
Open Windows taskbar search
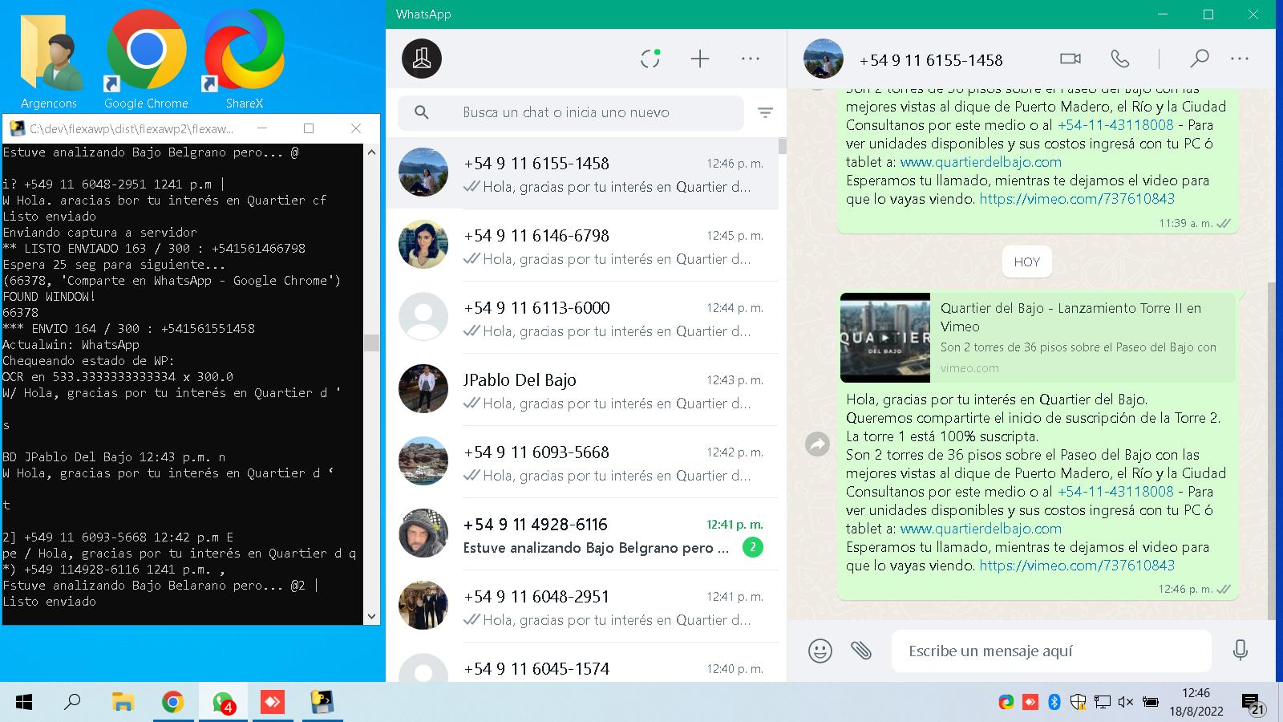[x=72, y=703]
